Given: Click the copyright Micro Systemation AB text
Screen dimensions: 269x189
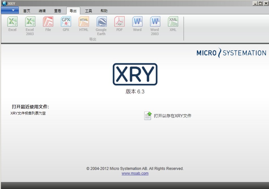Looking at the screenshot, I should pos(135,169).
